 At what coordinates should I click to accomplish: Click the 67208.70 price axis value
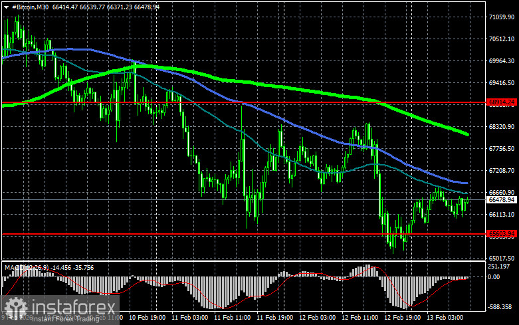(502, 170)
